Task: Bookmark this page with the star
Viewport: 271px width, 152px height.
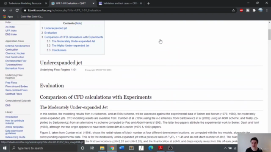Action: tap(233, 10)
